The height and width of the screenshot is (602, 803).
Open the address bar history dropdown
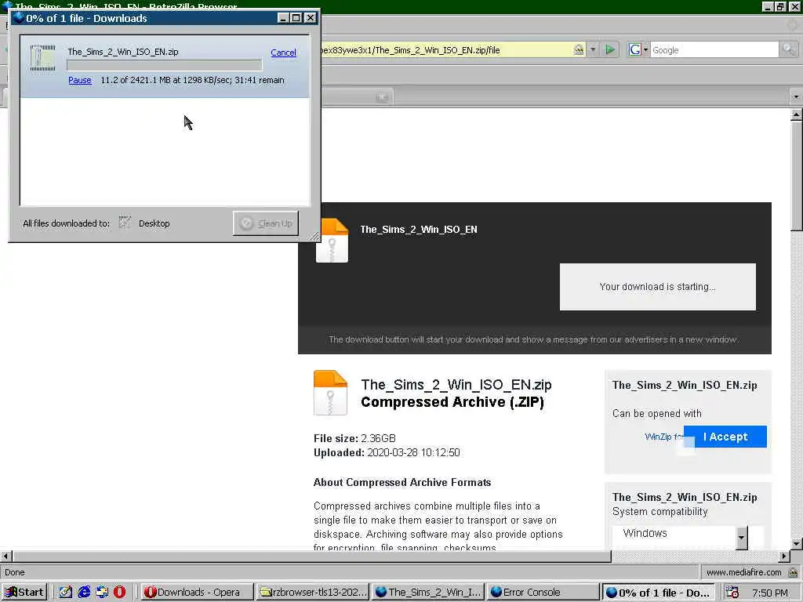pos(593,49)
